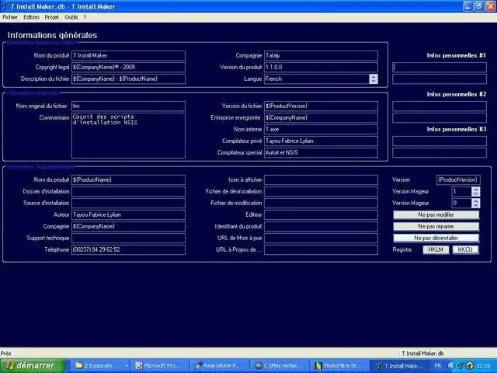This screenshot has width=497, height=373.
Task: Decrease the Version Majeur value 0 with the down arrow
Action: [x=475, y=205]
